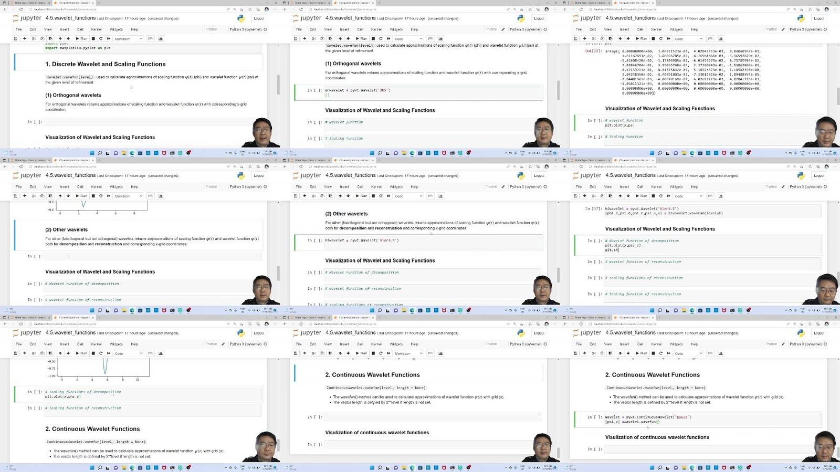Insert a cell below in the 'Discrete Wavelet' frame
Viewport: 840px width, 472px height.
pos(25,38)
